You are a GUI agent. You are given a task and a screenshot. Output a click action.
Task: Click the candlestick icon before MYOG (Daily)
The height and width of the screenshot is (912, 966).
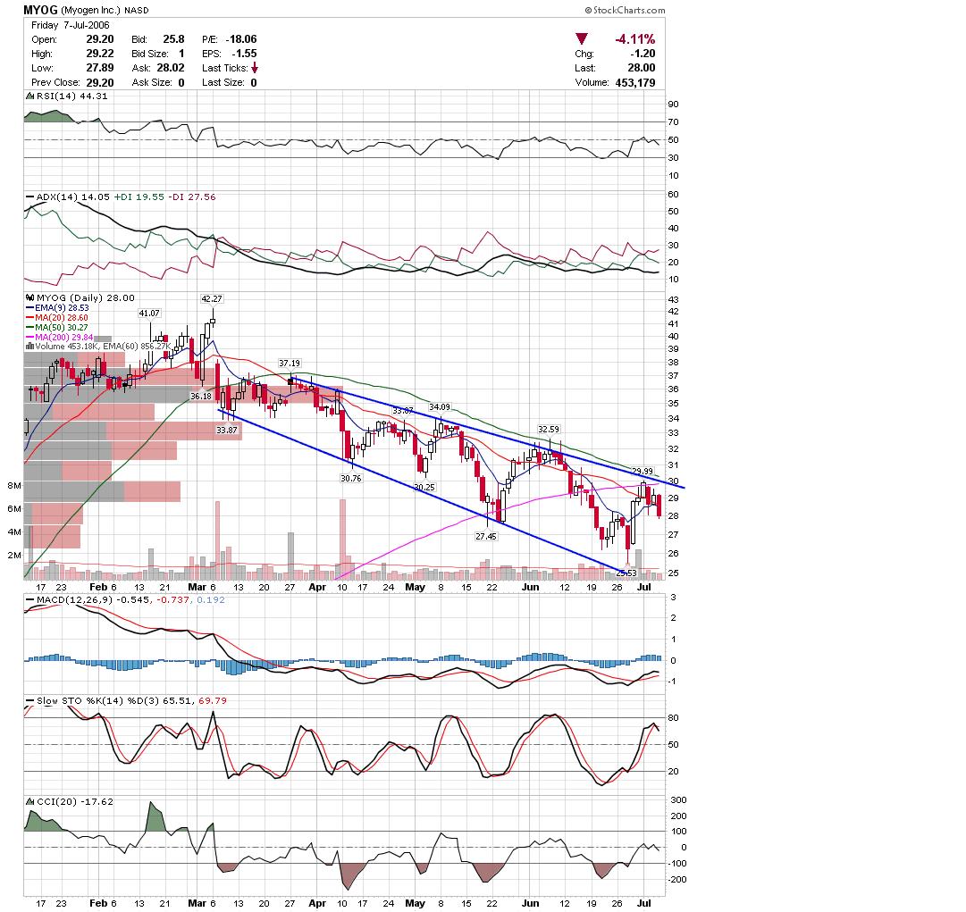point(29,297)
